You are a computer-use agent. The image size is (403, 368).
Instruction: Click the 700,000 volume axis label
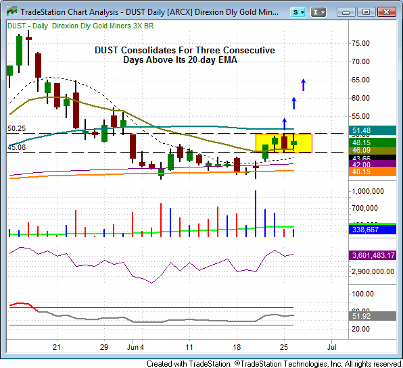point(364,208)
